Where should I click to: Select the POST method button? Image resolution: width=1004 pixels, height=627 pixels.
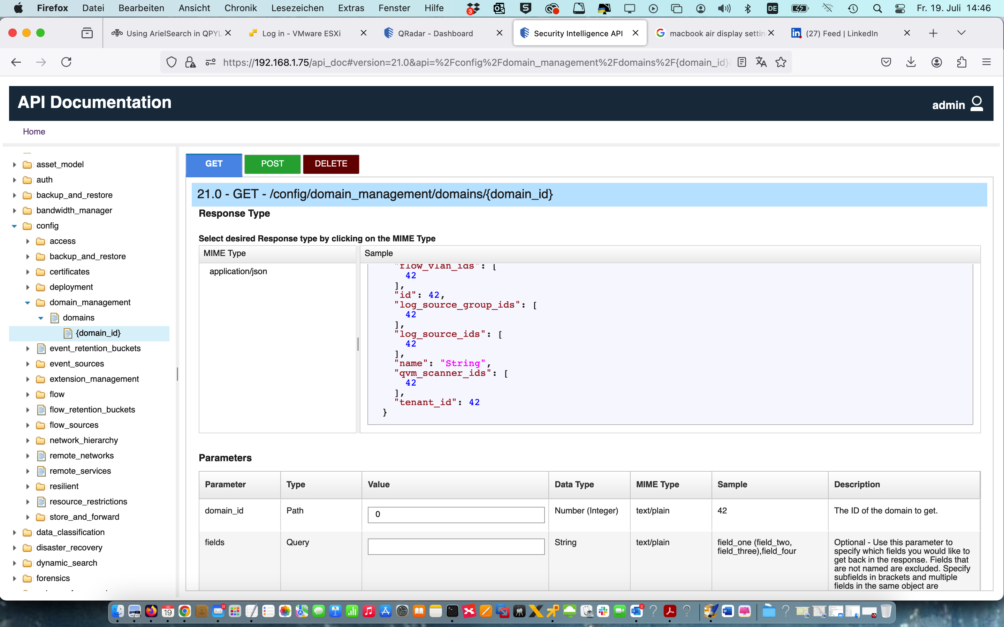272,164
